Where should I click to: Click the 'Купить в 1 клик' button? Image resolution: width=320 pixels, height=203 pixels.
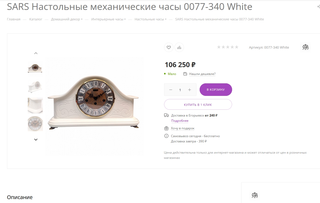point(198,105)
